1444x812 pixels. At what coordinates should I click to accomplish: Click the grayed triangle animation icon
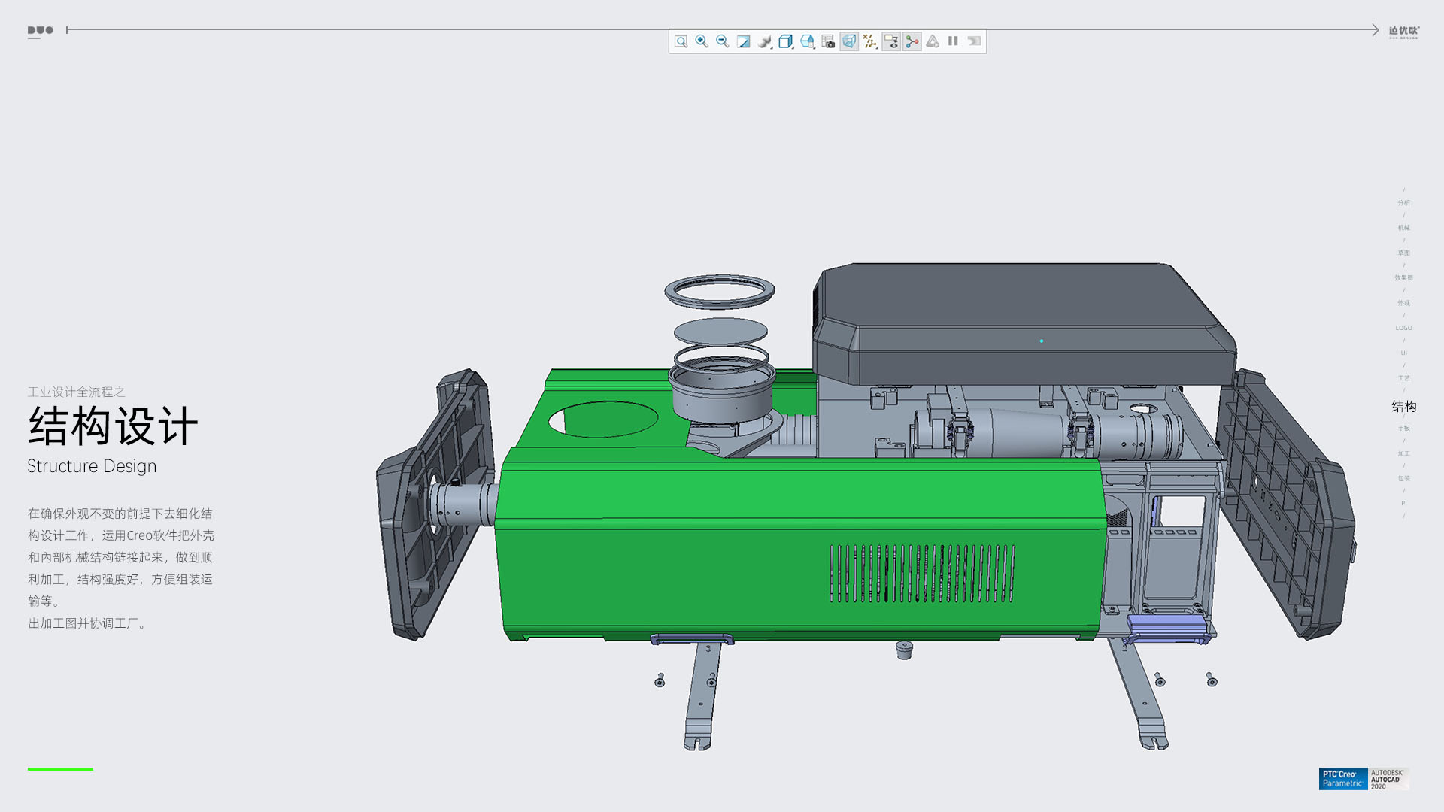point(933,41)
